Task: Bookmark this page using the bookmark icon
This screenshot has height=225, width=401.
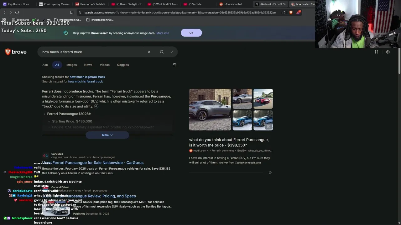Action: coord(72,12)
